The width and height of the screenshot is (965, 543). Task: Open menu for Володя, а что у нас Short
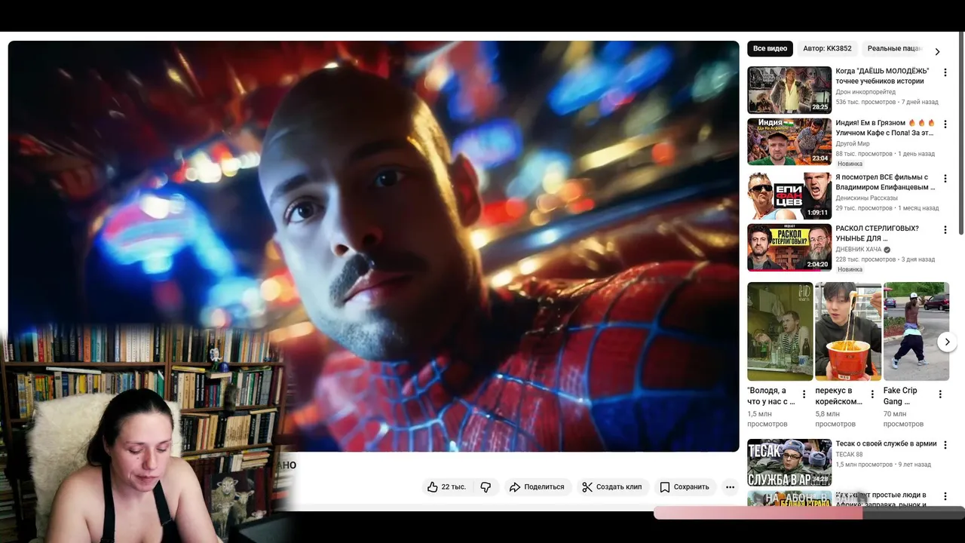click(x=804, y=394)
